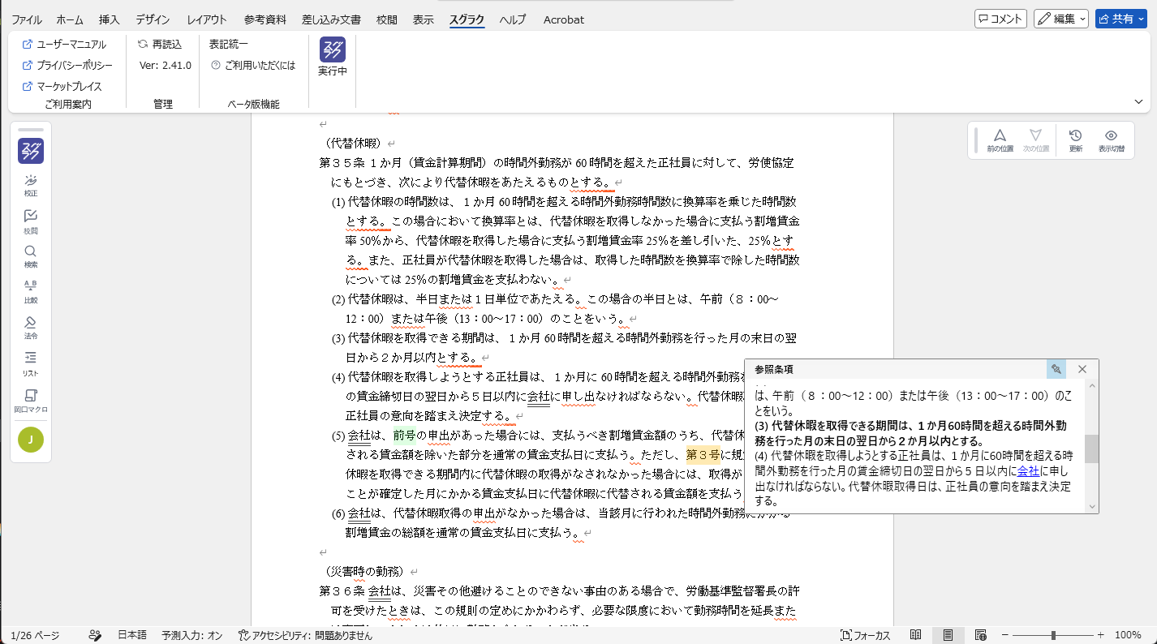Click the 会社 link in 参照条項 panel

coord(1028,470)
